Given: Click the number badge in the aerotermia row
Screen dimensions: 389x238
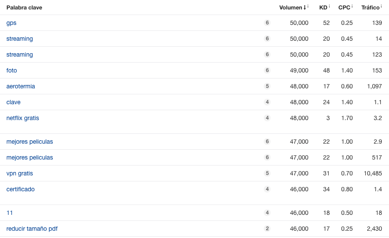Looking at the screenshot, I should pos(267,86).
